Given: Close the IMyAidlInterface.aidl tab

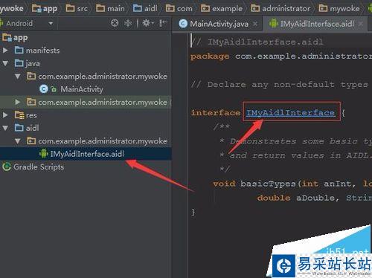Looking at the screenshot, I should coord(361,24).
